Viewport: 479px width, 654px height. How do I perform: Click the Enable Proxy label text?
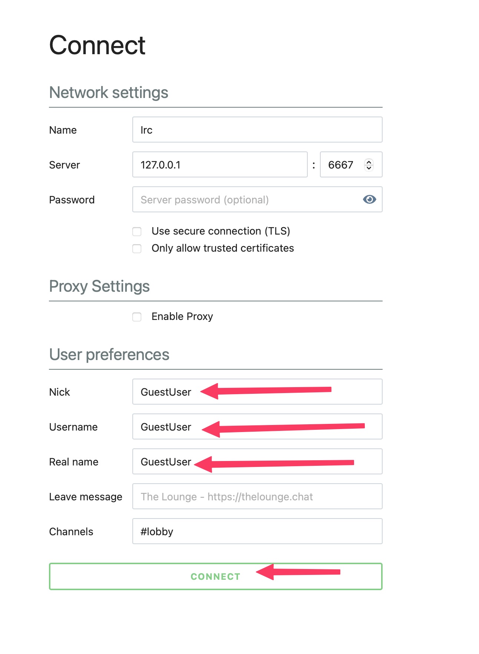tap(182, 317)
